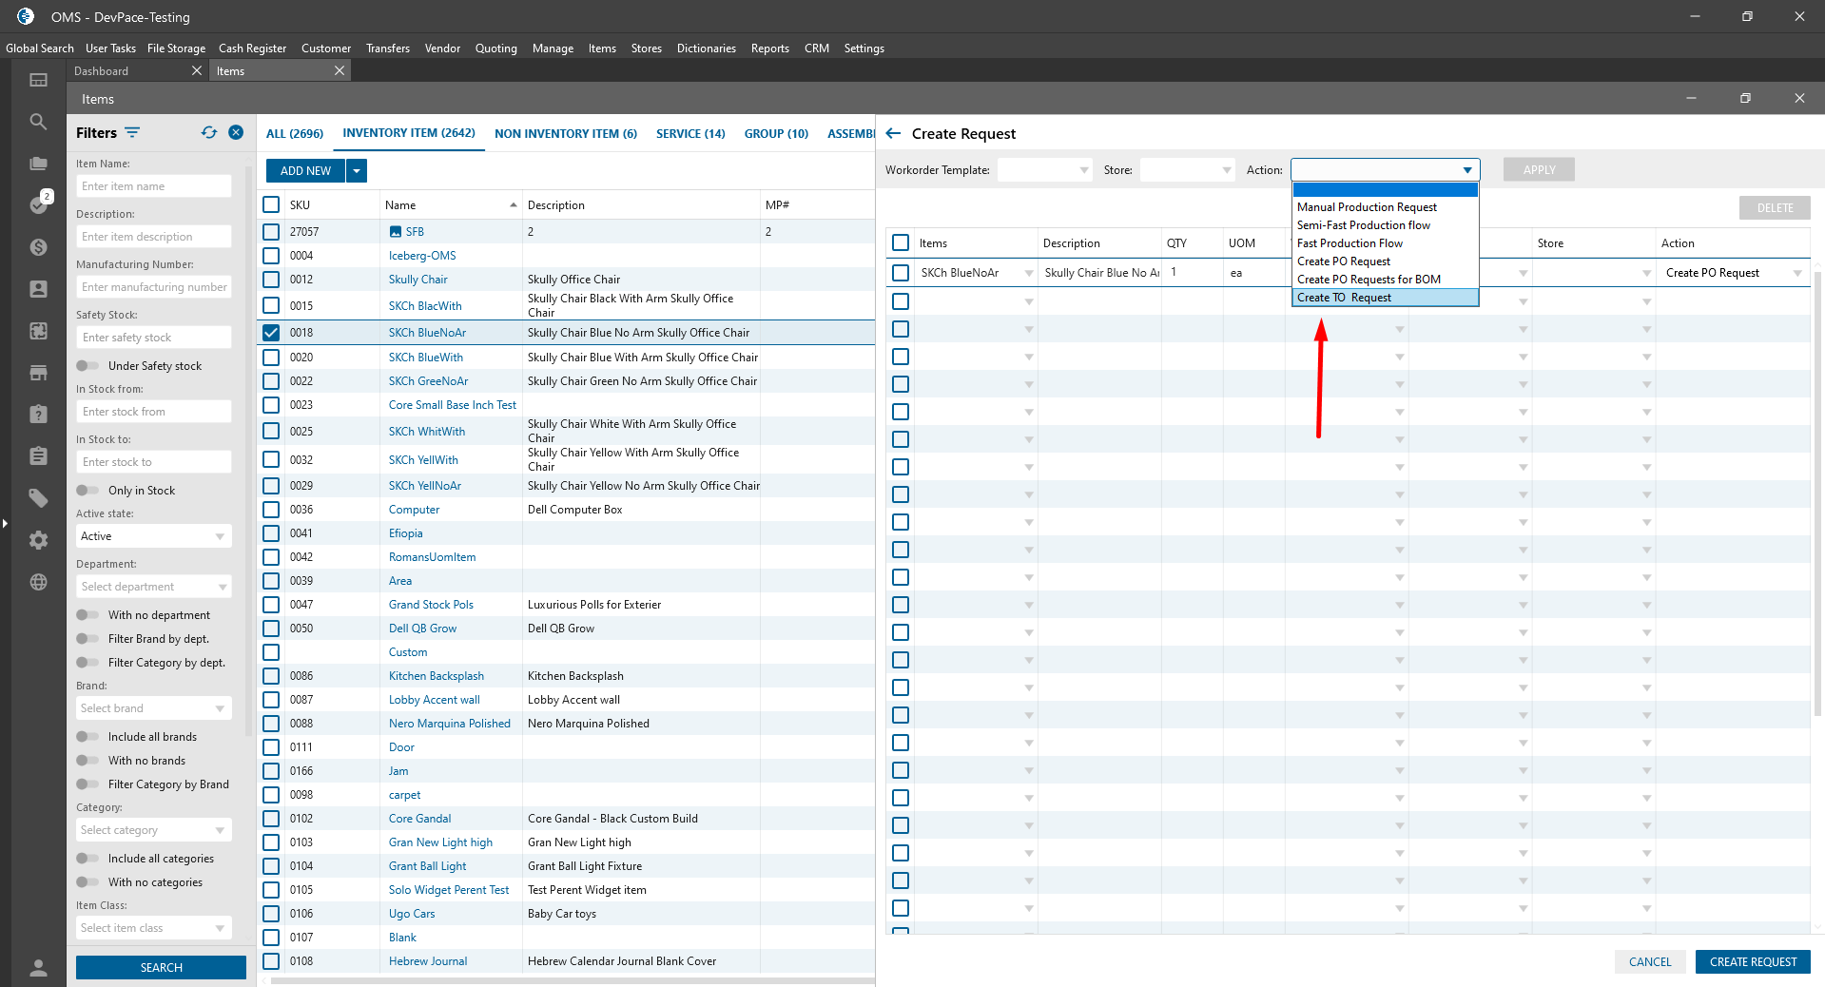The height and width of the screenshot is (987, 1825).
Task: Refresh the filters with the sync icon
Action: [x=209, y=133]
